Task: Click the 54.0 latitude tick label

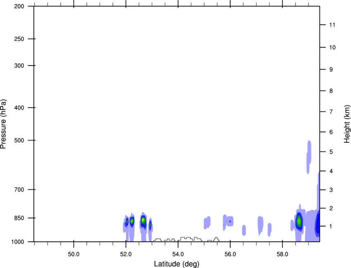Action: tap(178, 254)
